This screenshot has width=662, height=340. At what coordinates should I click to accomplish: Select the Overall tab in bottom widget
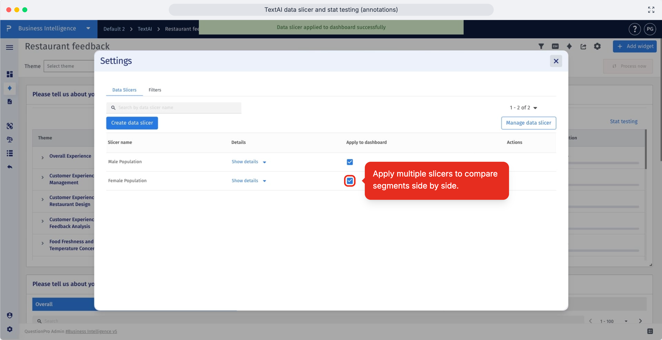pos(63,304)
